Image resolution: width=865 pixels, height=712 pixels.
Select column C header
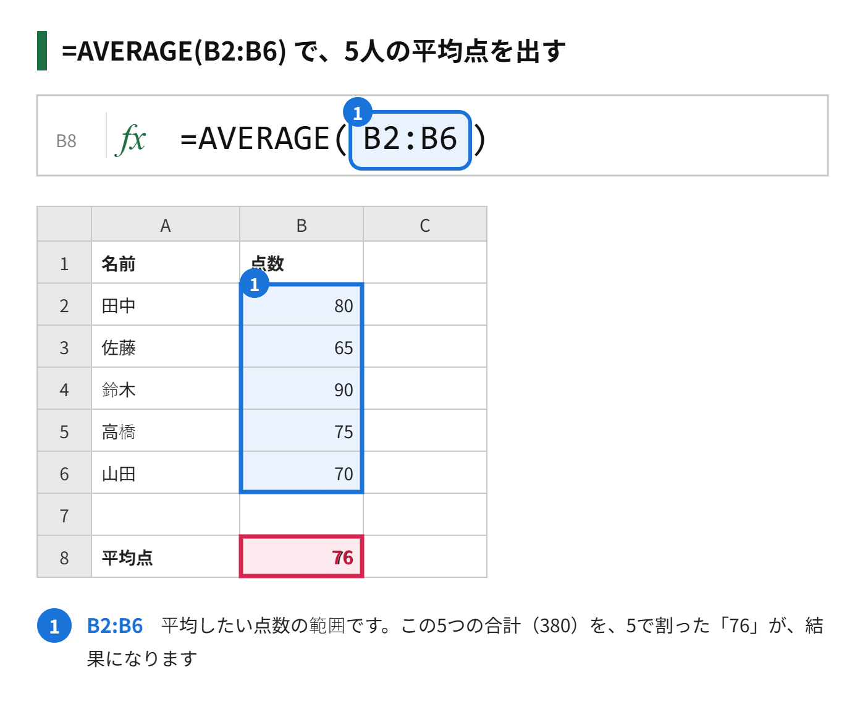click(425, 224)
